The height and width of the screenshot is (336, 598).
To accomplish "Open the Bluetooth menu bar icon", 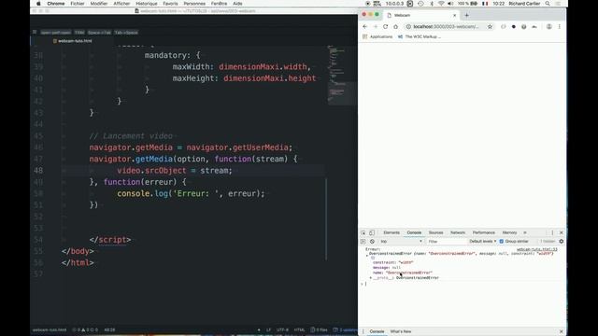I will point(432,4).
